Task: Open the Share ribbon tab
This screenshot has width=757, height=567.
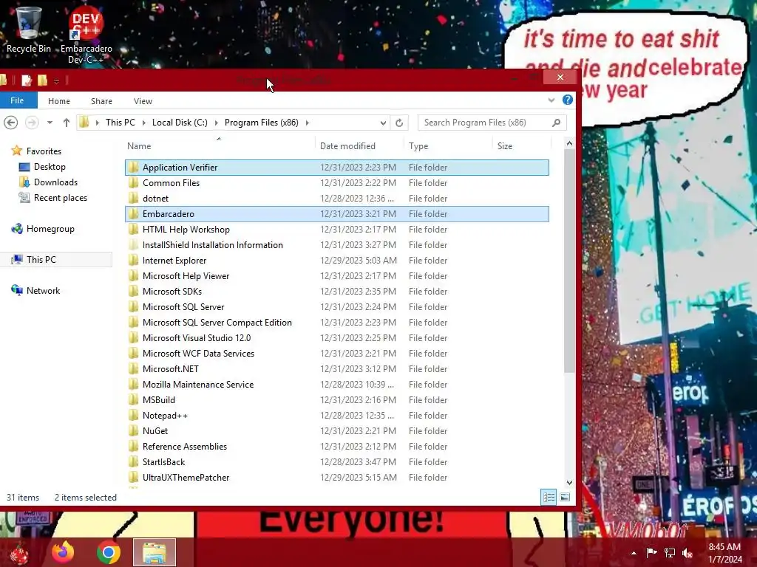Action: click(x=101, y=100)
